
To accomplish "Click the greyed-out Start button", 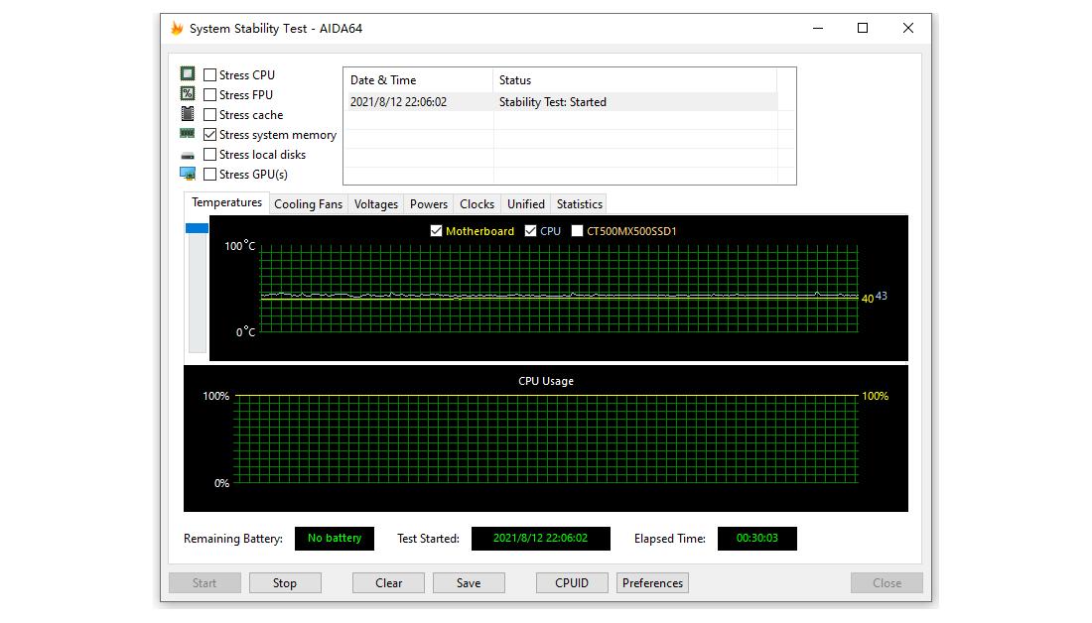I will tap(205, 582).
